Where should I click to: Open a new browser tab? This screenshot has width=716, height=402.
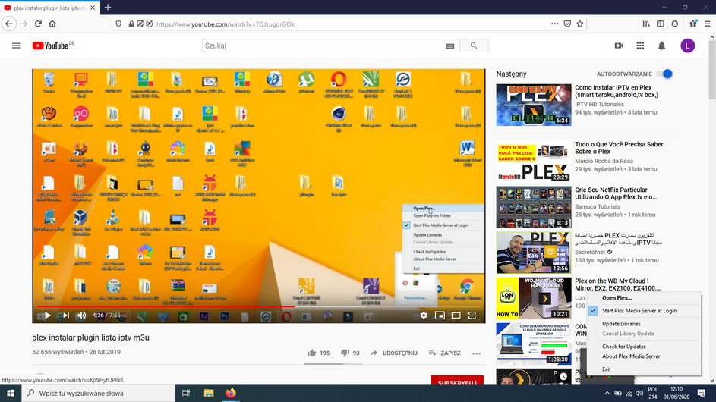(108, 8)
